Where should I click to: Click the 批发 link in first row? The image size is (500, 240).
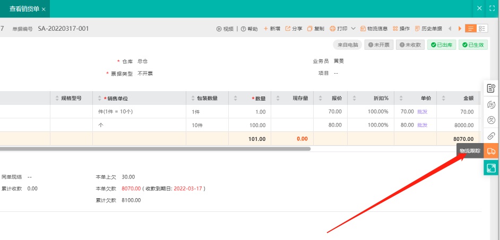pos(422,112)
